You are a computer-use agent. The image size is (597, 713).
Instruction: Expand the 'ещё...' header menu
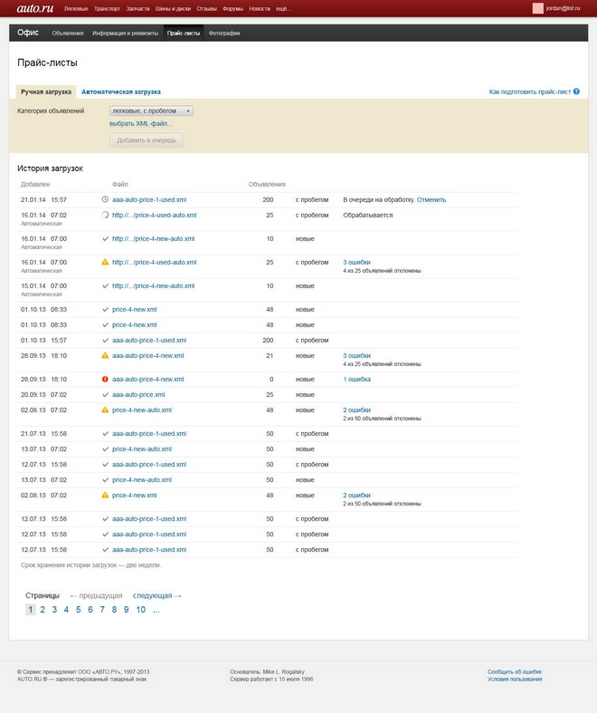pos(283,9)
